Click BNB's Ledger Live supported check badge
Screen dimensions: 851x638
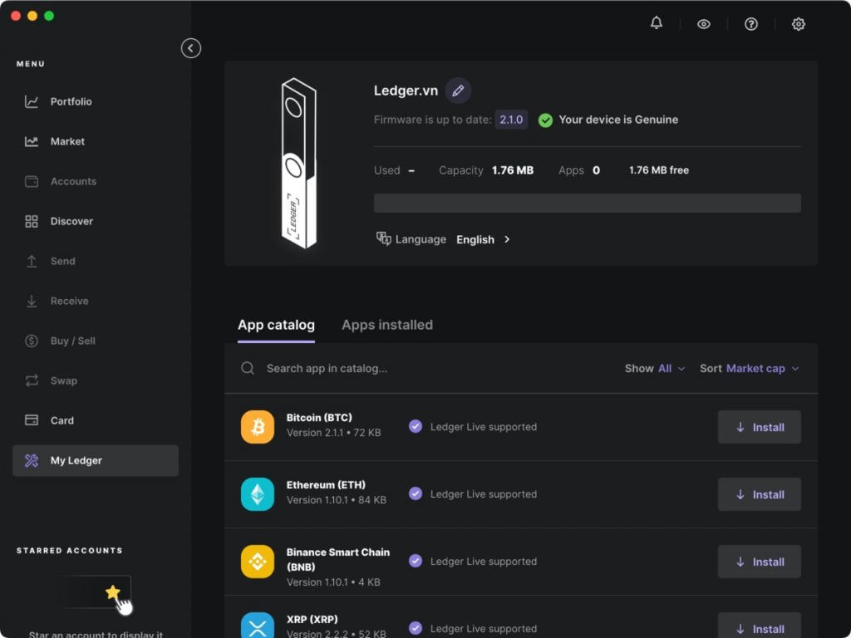tap(416, 561)
